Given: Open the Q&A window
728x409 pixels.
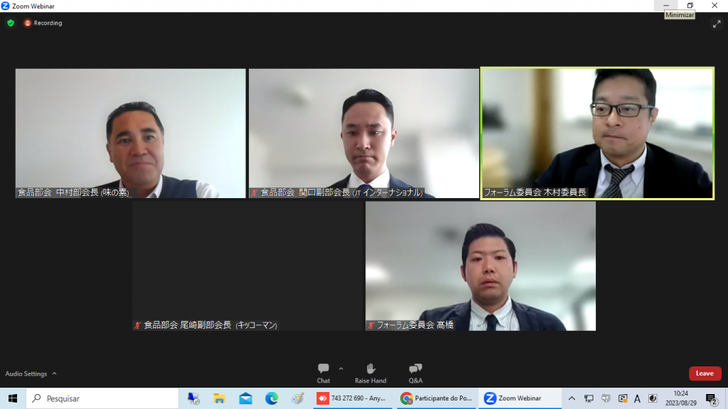Looking at the screenshot, I should pyautogui.click(x=415, y=372).
